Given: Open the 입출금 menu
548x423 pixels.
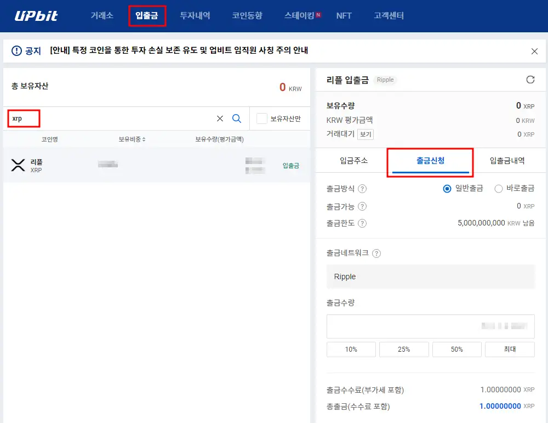Looking at the screenshot, I should [x=147, y=15].
